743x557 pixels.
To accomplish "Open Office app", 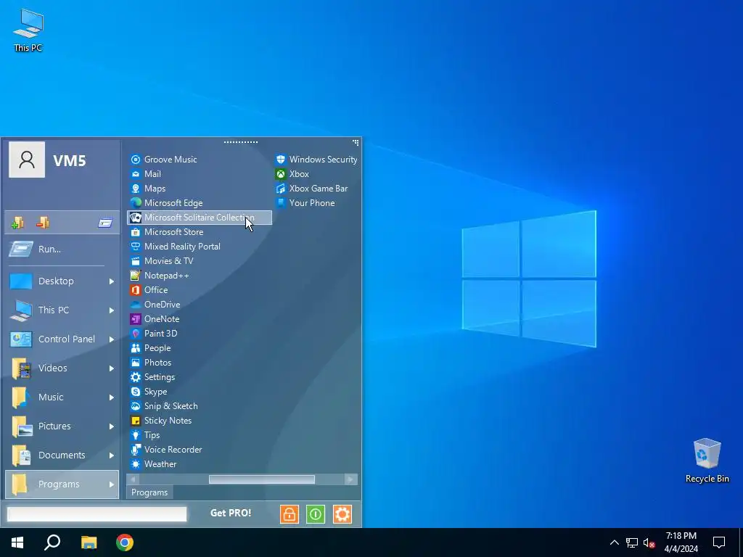I will (149, 290).
